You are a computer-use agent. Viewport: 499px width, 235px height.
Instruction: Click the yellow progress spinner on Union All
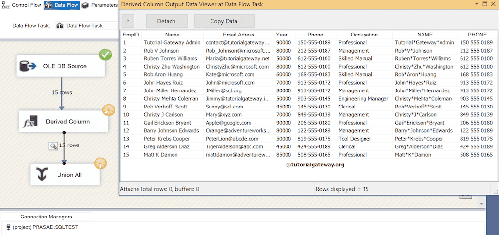click(100, 163)
